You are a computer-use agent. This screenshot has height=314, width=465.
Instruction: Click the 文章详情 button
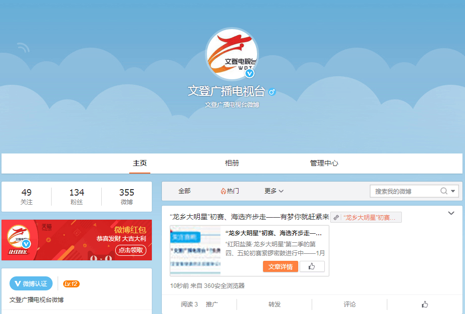(280, 266)
